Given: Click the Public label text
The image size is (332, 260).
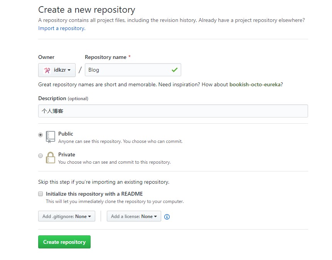Looking at the screenshot, I should [66, 134].
